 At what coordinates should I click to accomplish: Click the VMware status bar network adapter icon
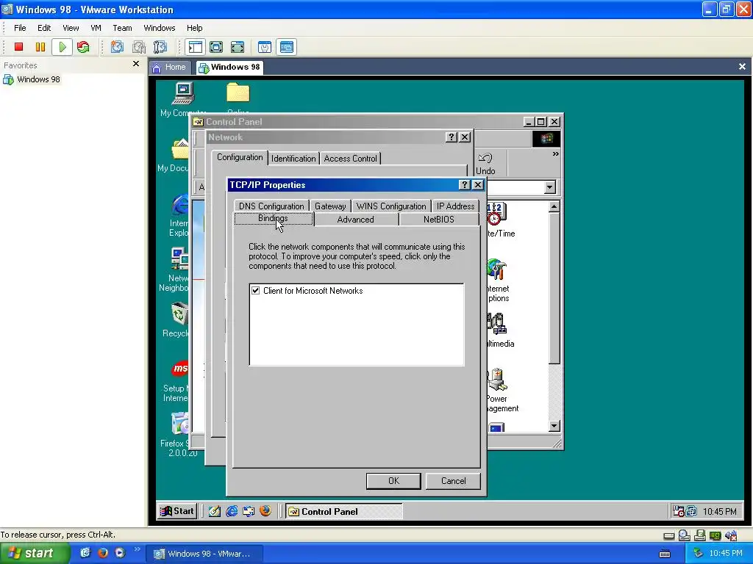click(715, 535)
